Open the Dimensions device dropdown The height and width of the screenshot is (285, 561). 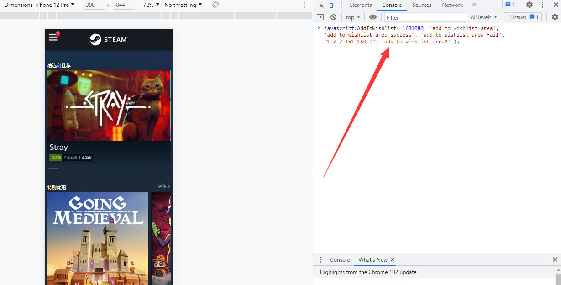(41, 5)
